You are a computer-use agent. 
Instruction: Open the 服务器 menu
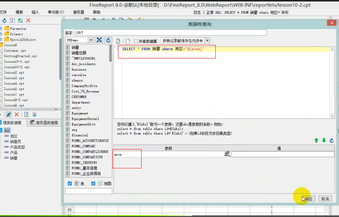[x=78, y=12]
